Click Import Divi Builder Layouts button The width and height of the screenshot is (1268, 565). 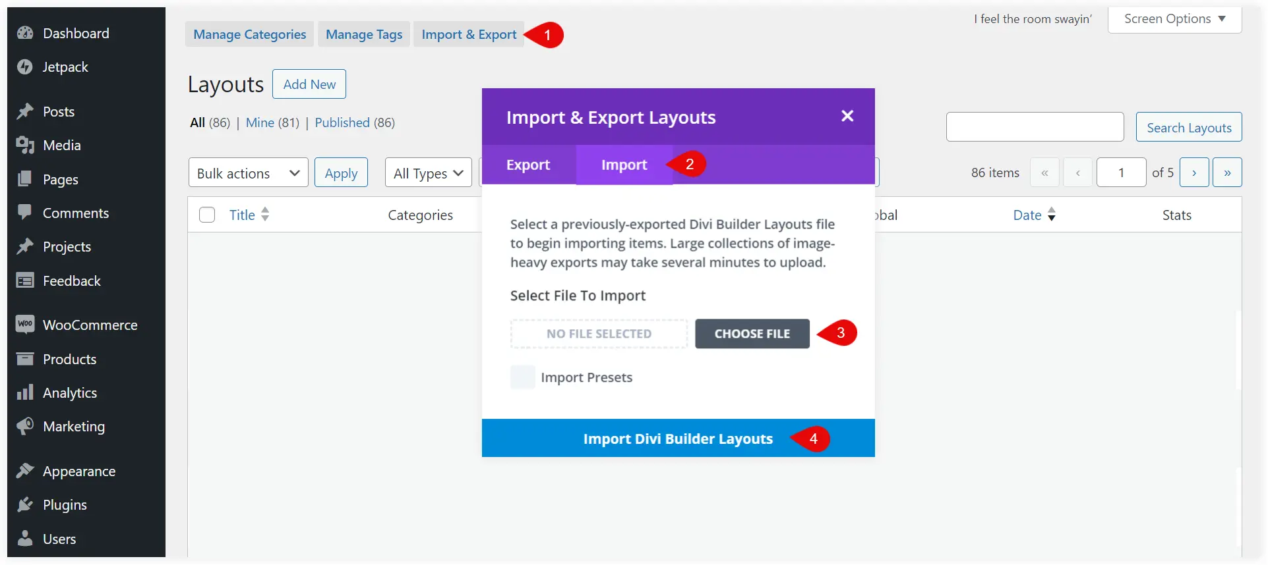tap(678, 439)
